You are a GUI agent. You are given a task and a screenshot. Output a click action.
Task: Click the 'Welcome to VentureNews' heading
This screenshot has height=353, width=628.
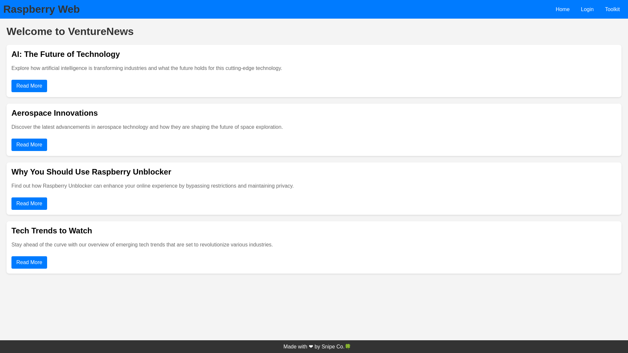coord(70,31)
